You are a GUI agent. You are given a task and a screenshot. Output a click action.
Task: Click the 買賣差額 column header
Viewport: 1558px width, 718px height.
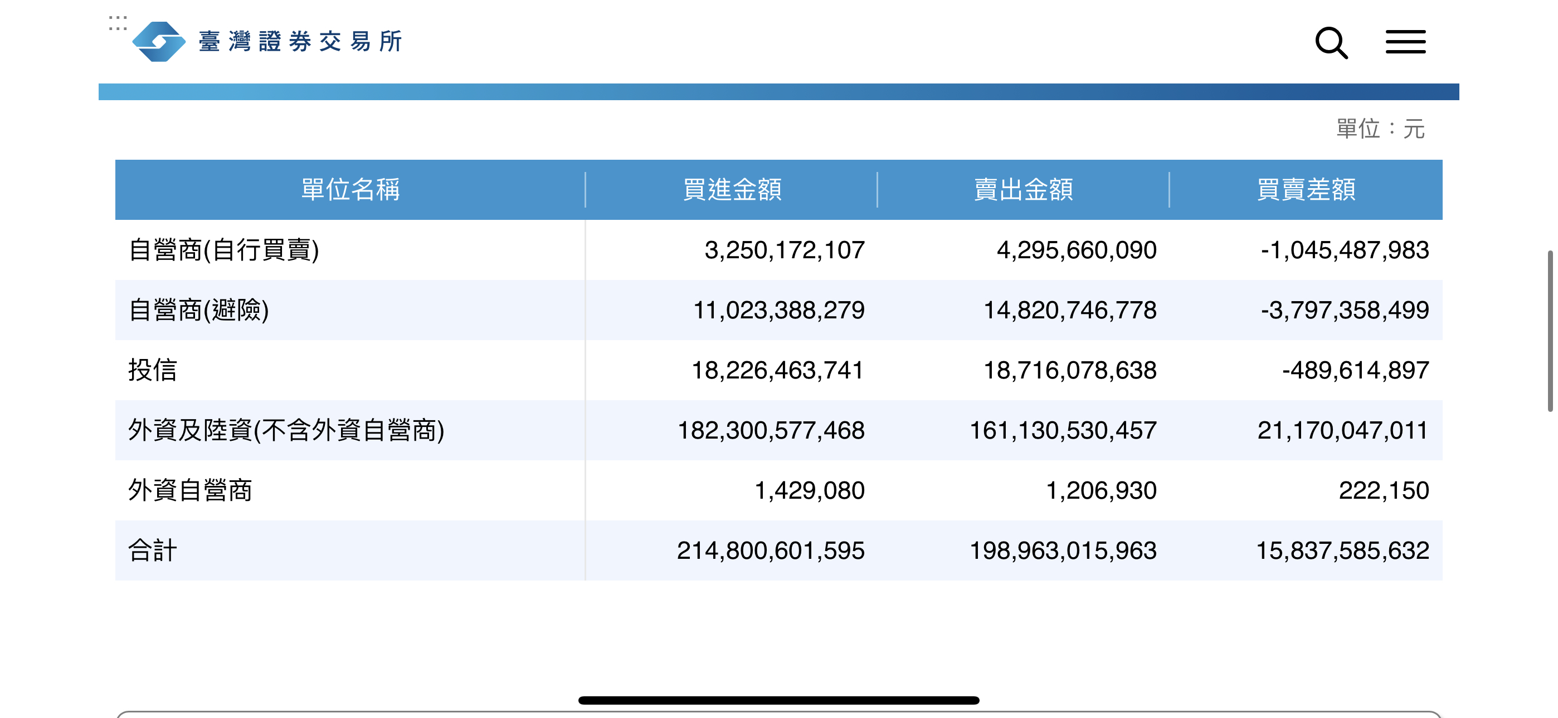1306,190
